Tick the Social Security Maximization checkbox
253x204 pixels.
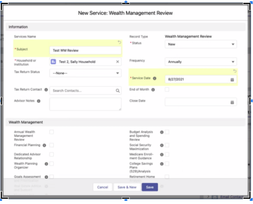coord(167,145)
